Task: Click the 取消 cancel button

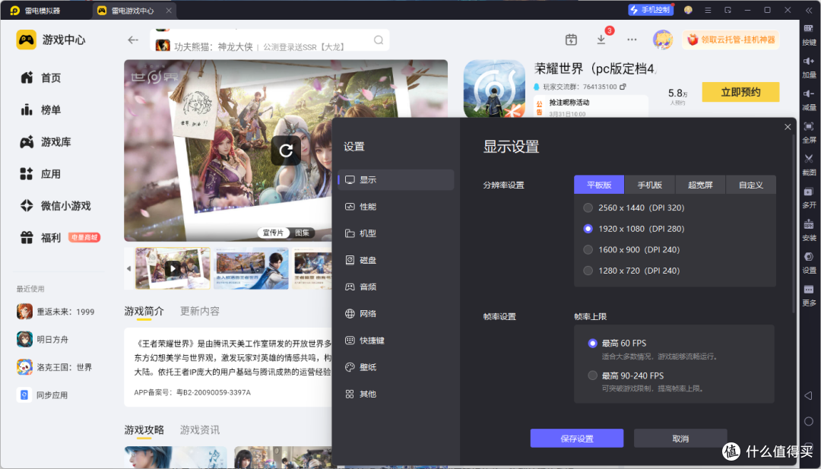Action: pyautogui.click(x=680, y=439)
